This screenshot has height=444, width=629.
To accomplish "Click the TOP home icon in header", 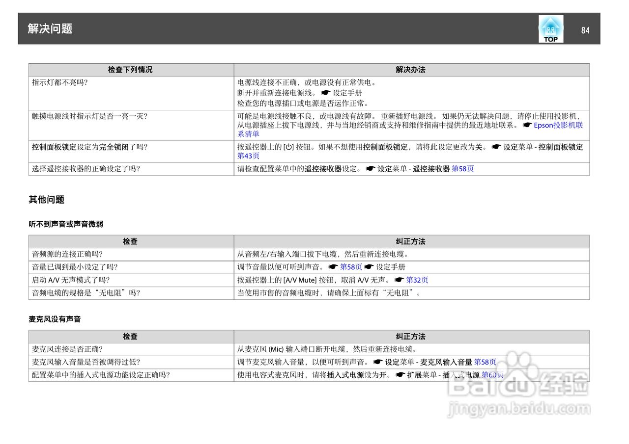I will (x=551, y=29).
